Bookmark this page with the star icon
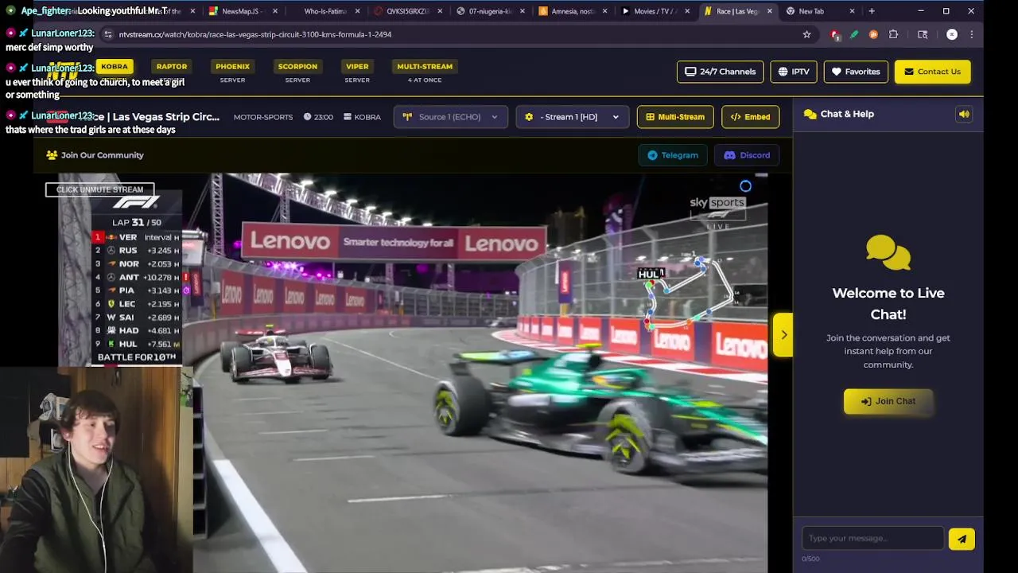 tap(806, 34)
